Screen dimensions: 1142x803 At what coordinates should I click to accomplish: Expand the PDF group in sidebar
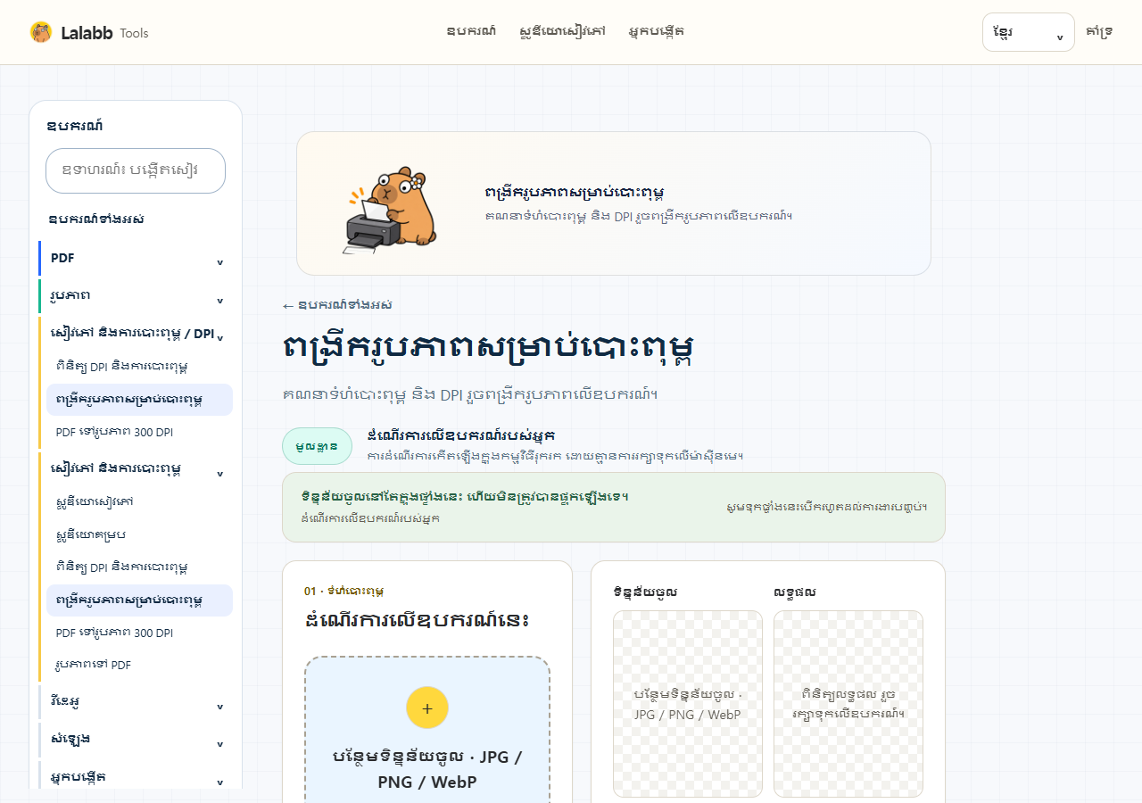135,258
